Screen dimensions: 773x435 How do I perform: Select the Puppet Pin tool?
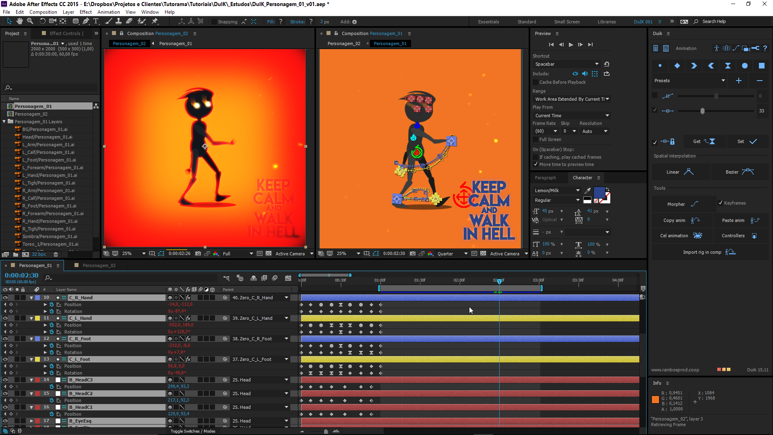pos(155,21)
